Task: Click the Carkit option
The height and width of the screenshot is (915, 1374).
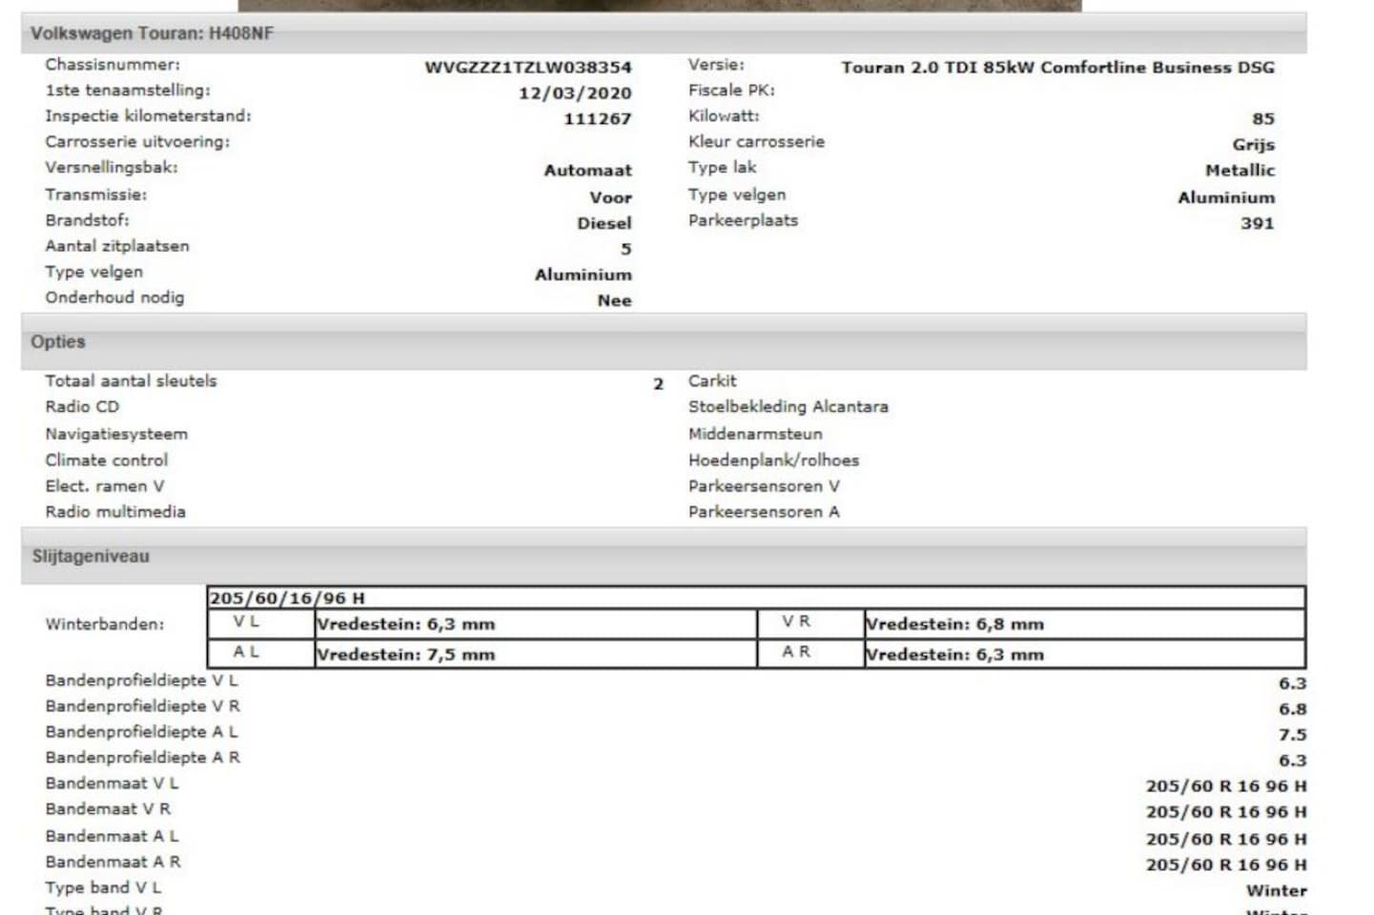Action: pos(712,381)
